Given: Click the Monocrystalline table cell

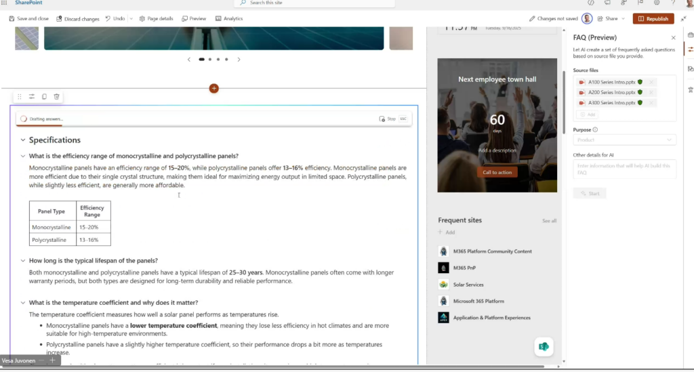Looking at the screenshot, I should [x=52, y=228].
